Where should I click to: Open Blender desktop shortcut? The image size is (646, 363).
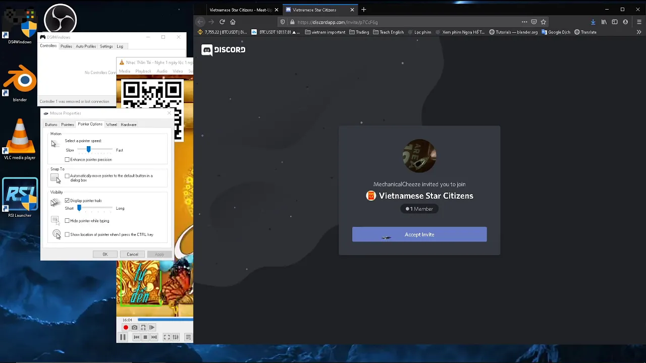tap(20, 84)
